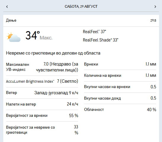Click the Налети на ветер 24 к/ч row
The width and height of the screenshot is (162, 142).
[x=42, y=104]
